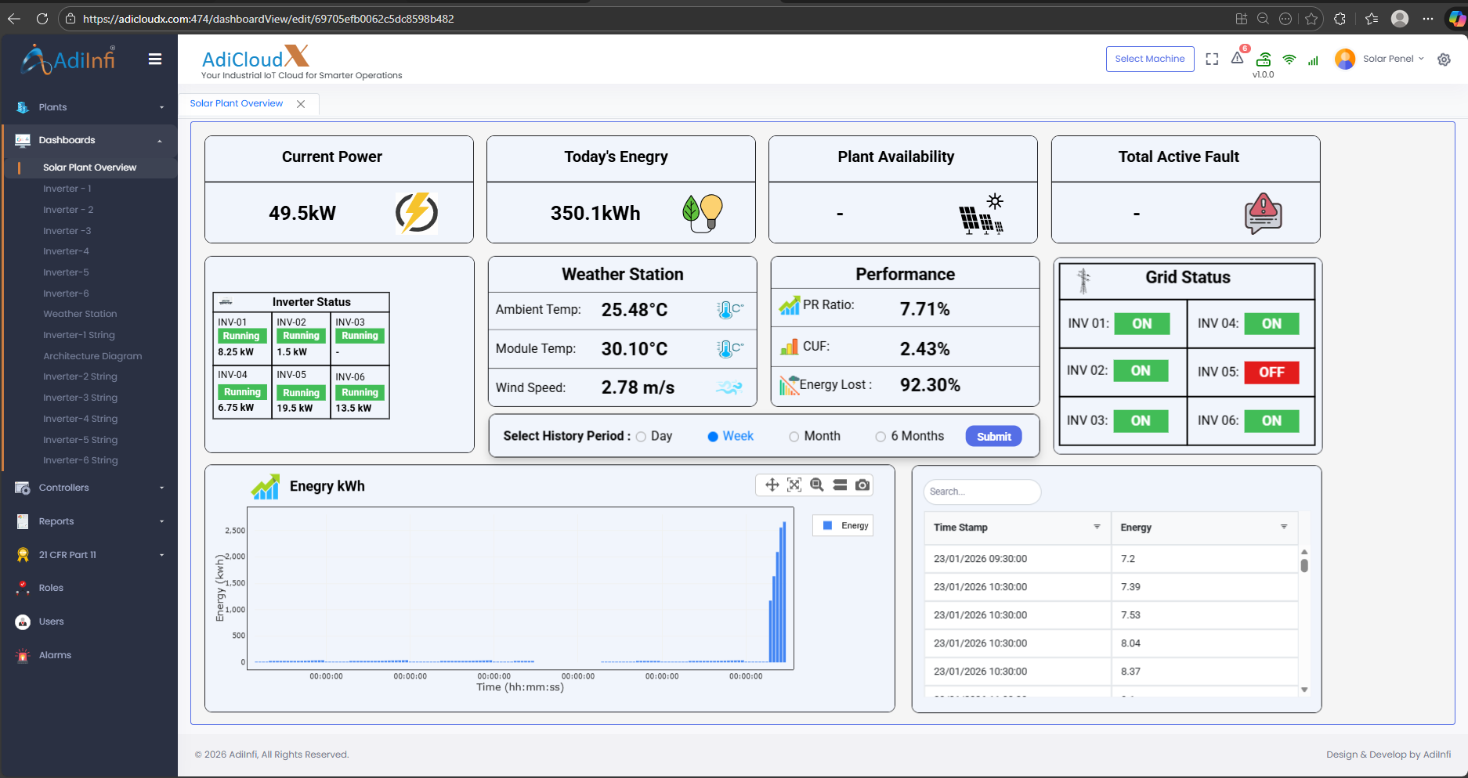The image size is (1468, 778).
Task: Click the chart autoscale reset icon
Action: tap(794, 485)
